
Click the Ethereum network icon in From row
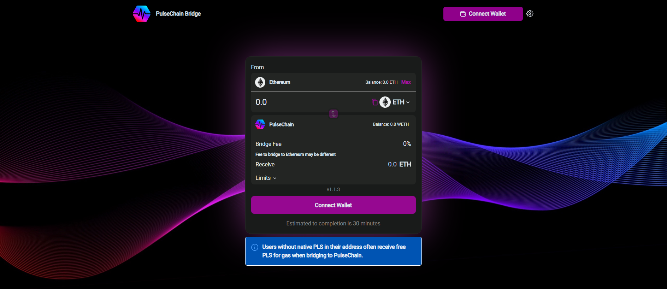260,82
